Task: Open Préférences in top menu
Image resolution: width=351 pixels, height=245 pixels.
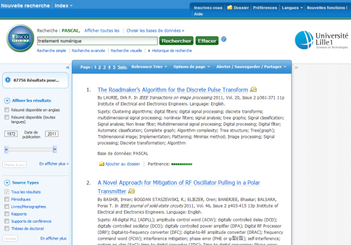Action: click(x=265, y=8)
